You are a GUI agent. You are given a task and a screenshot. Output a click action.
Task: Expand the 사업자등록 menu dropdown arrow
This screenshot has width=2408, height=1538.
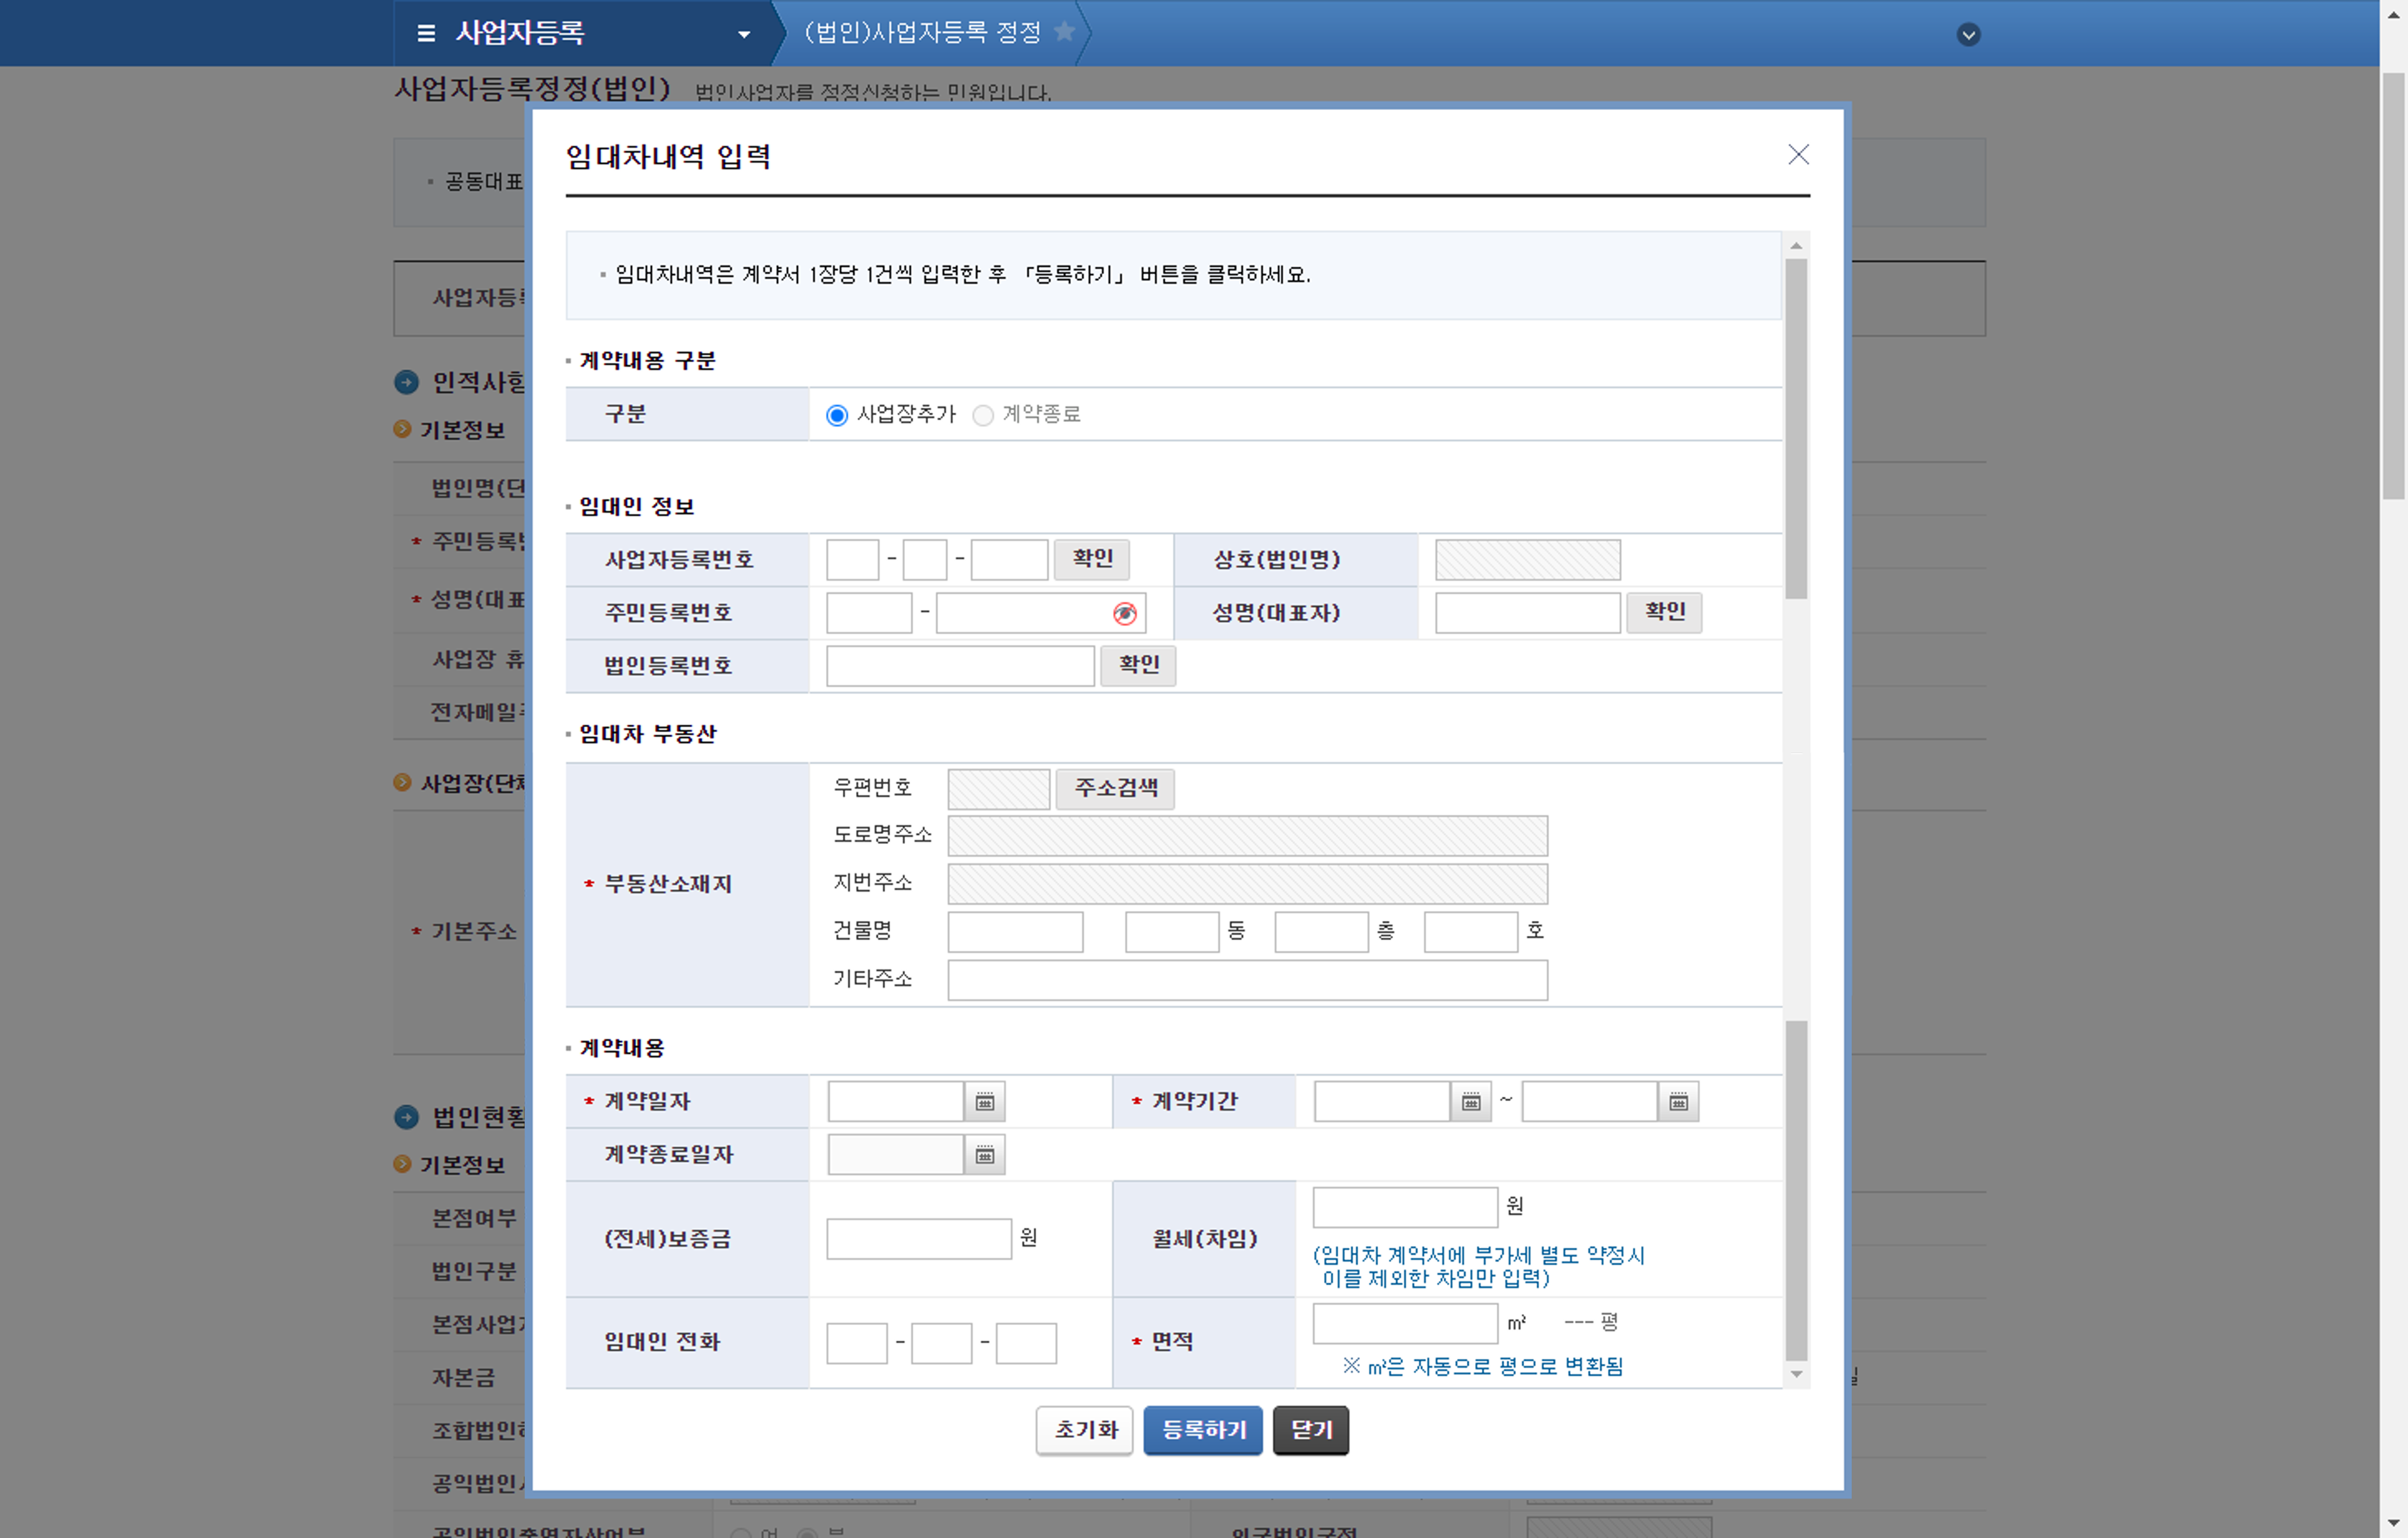pyautogui.click(x=743, y=34)
